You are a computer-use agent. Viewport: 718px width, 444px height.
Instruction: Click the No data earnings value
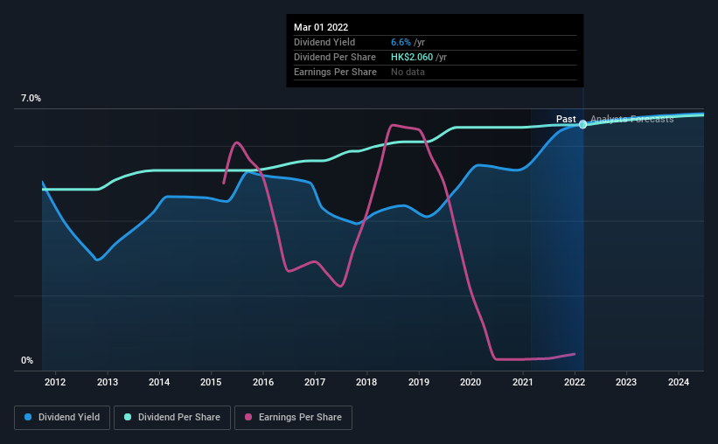click(408, 72)
